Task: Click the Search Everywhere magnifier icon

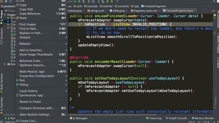Action: click(x=214, y=1)
